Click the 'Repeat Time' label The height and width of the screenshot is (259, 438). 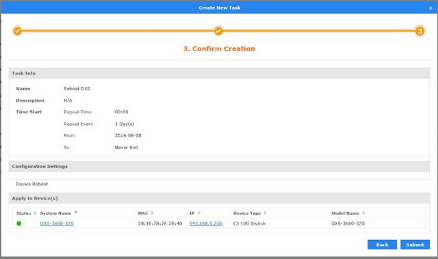point(77,112)
